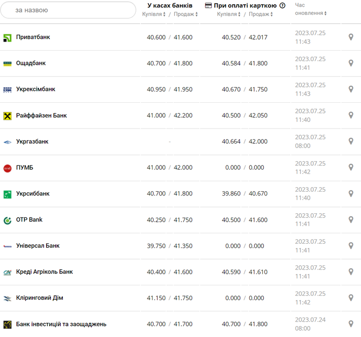Viewport: 361px width, 337px height.
Task: Click the bank name search field
Action: tap(68, 10)
